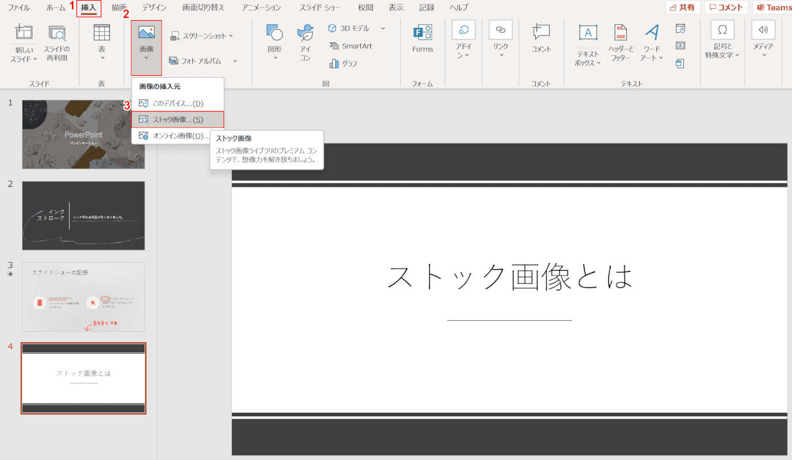
Task: Expand the 3D Model dropdown arrow
Action: pyautogui.click(x=383, y=28)
